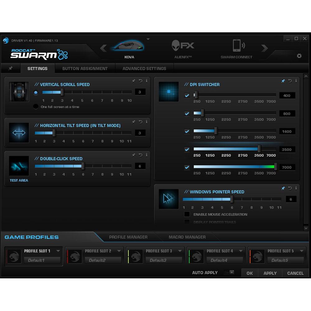Toggle the Auto Apply switch
The height and width of the screenshot is (311, 311).
pyautogui.click(x=229, y=272)
